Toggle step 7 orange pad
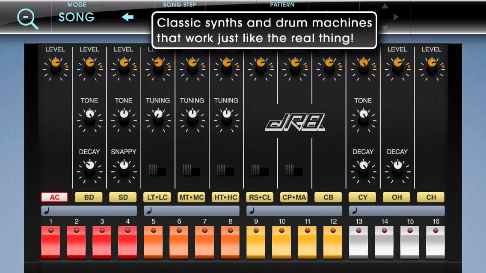 point(204,242)
